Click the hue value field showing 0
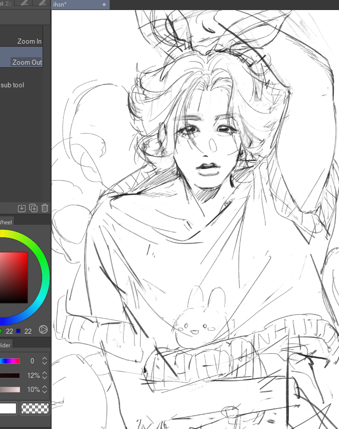This screenshot has width=339, height=429. pos(32,361)
